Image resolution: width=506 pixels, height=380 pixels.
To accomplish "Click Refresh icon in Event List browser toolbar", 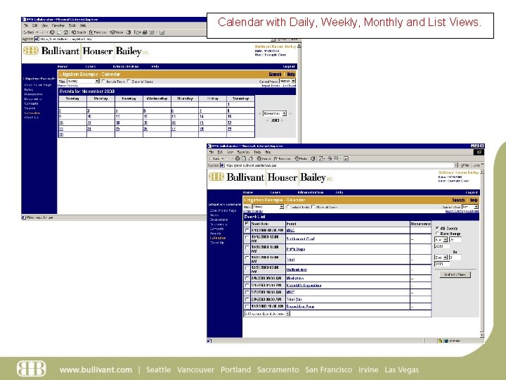I will tap(244, 158).
